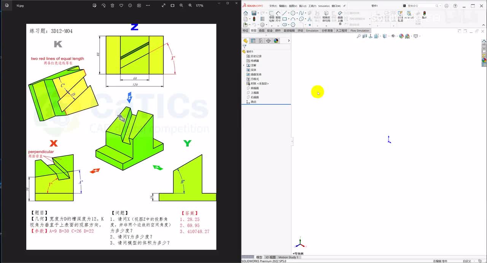Expand the manager tabs right chevron
Viewport: 487px width, 263px height.
288,41
